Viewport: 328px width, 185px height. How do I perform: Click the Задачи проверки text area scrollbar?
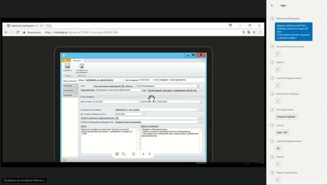201,141
